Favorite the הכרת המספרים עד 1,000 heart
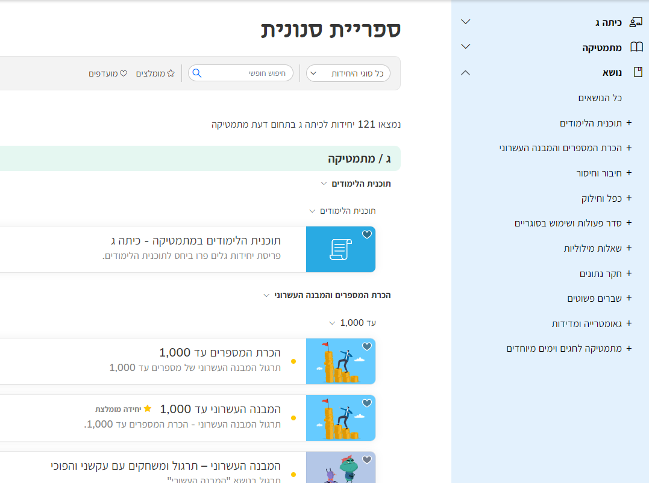 click(x=367, y=346)
